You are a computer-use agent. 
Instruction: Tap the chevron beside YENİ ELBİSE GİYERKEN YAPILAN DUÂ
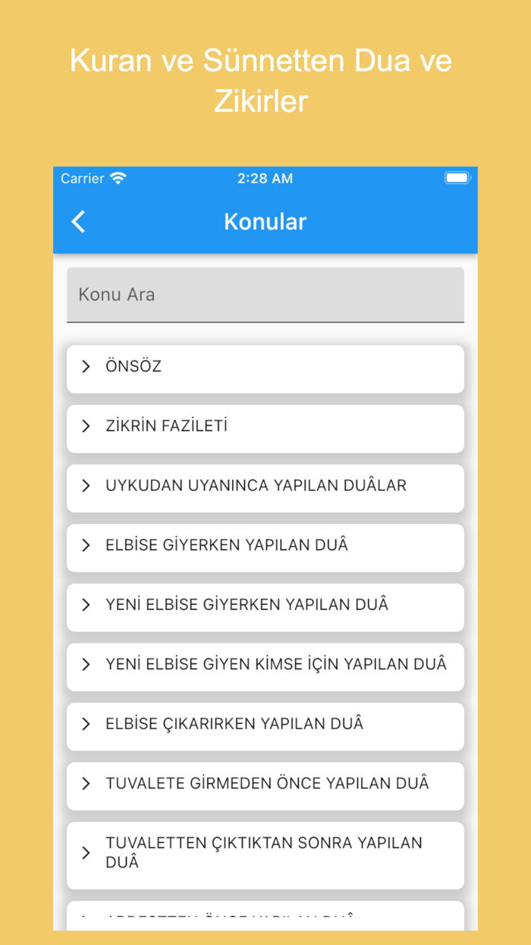[85, 604]
